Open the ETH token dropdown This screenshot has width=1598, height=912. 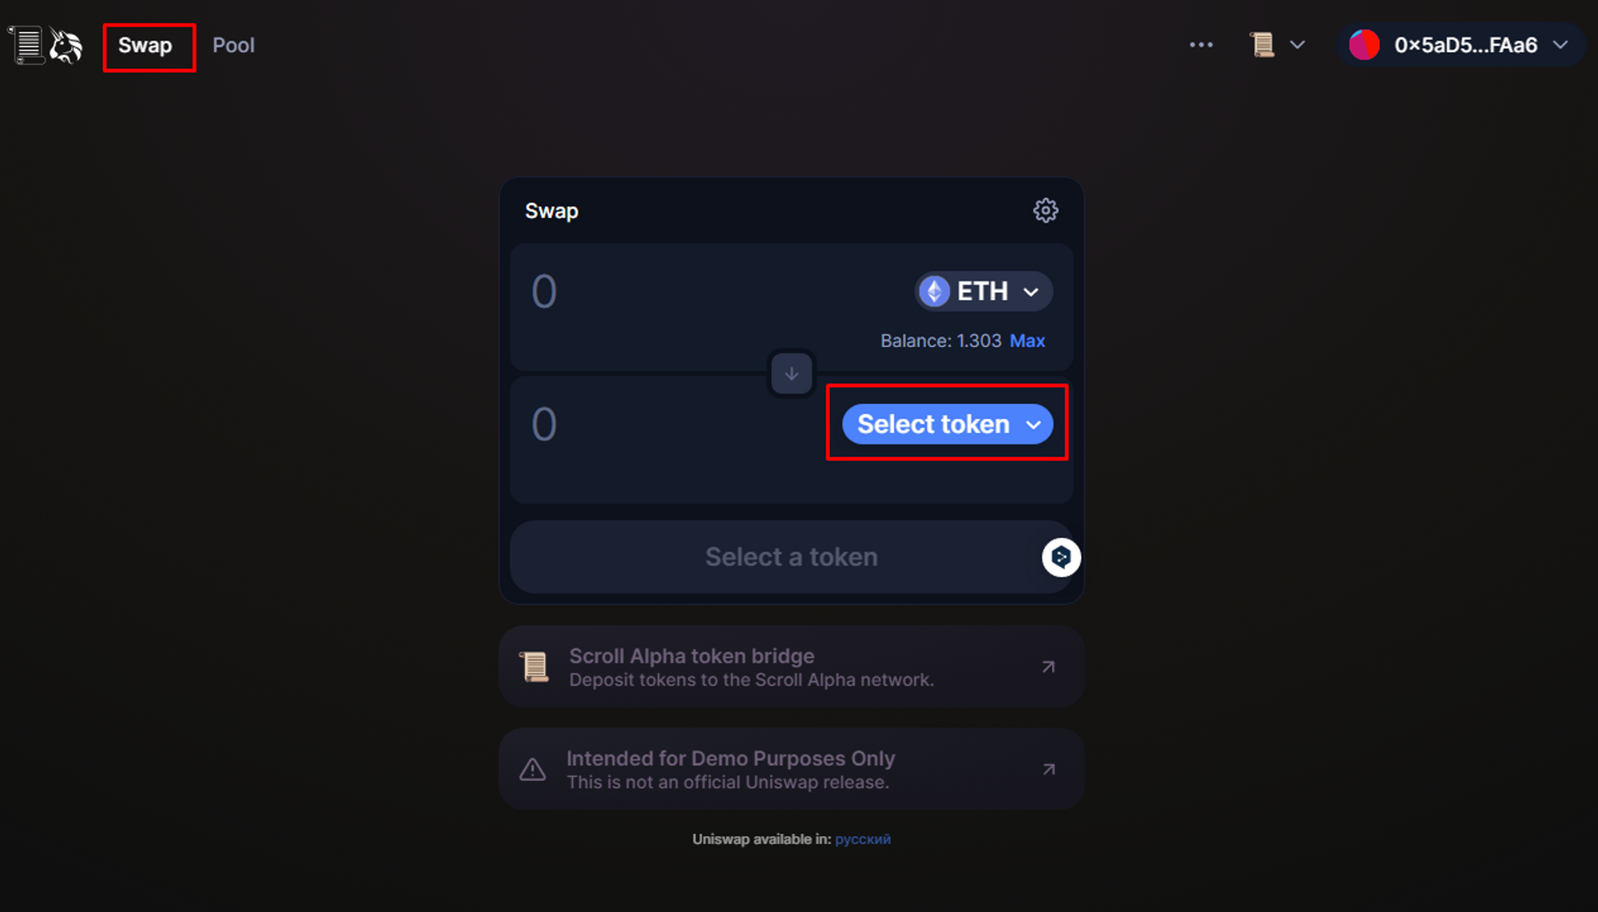pos(984,292)
